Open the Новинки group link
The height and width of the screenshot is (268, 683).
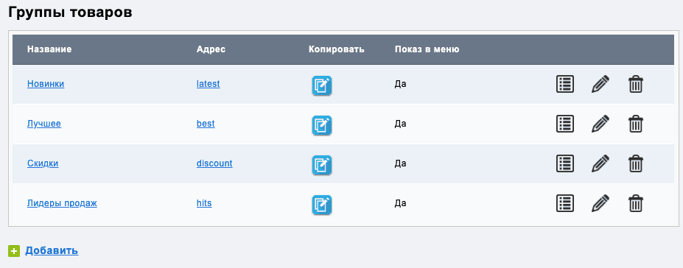[x=46, y=84]
